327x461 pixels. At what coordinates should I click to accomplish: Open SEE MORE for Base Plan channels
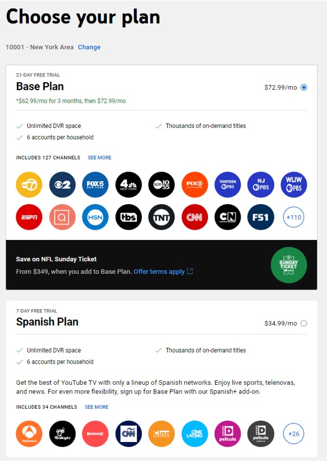pos(99,157)
